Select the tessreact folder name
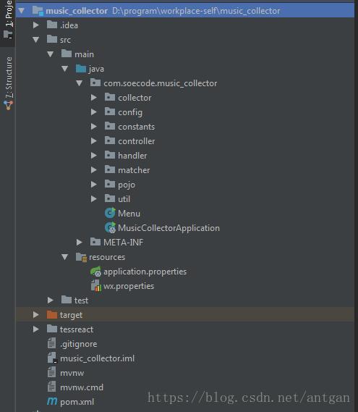This screenshot has width=358, height=412. tap(77, 329)
